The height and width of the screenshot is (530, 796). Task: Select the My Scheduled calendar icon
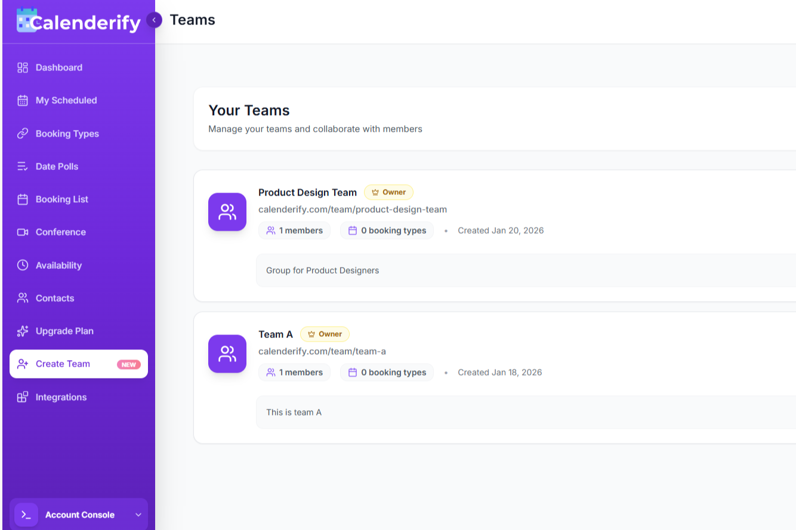coord(22,100)
